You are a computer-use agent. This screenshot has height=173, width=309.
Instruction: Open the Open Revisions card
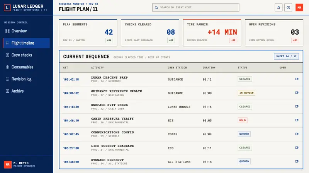click(x=274, y=33)
